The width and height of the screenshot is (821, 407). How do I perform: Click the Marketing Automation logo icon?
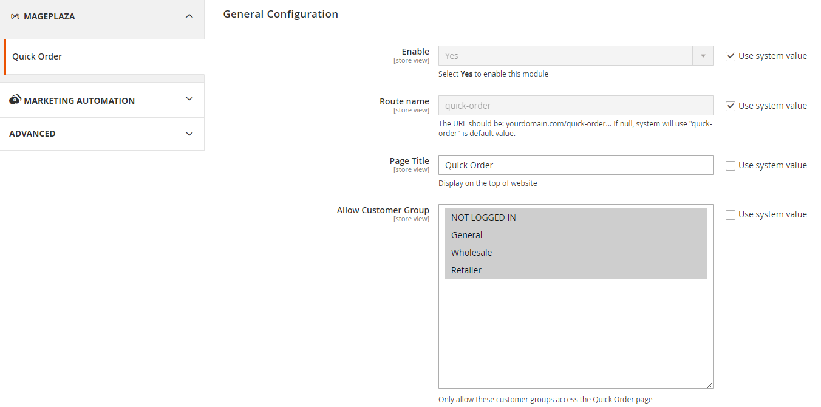(x=15, y=100)
